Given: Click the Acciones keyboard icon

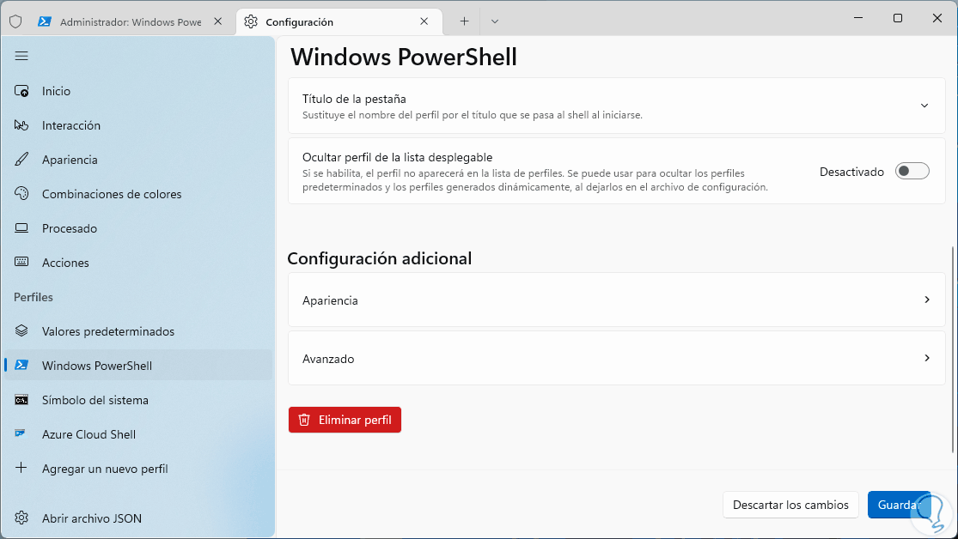Looking at the screenshot, I should coord(22,263).
